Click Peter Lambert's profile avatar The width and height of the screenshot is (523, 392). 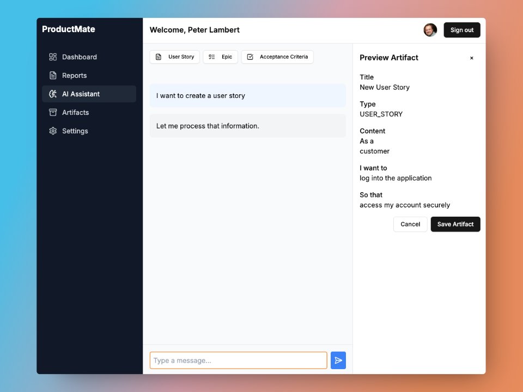(x=430, y=30)
